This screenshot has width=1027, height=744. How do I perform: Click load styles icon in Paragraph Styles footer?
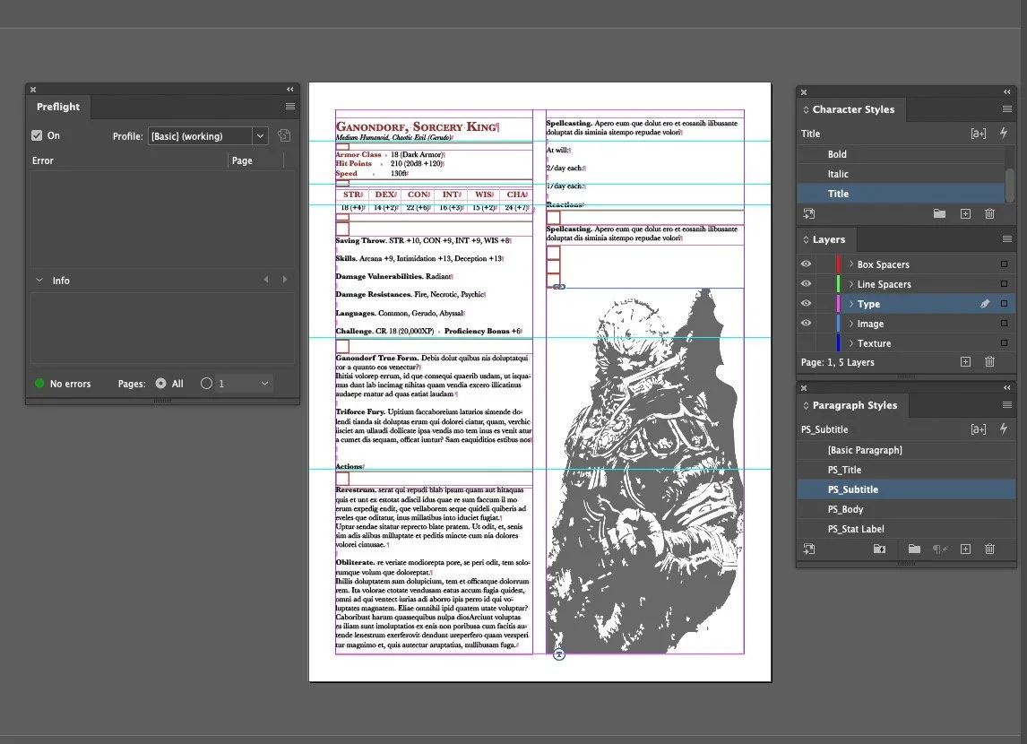click(x=809, y=549)
